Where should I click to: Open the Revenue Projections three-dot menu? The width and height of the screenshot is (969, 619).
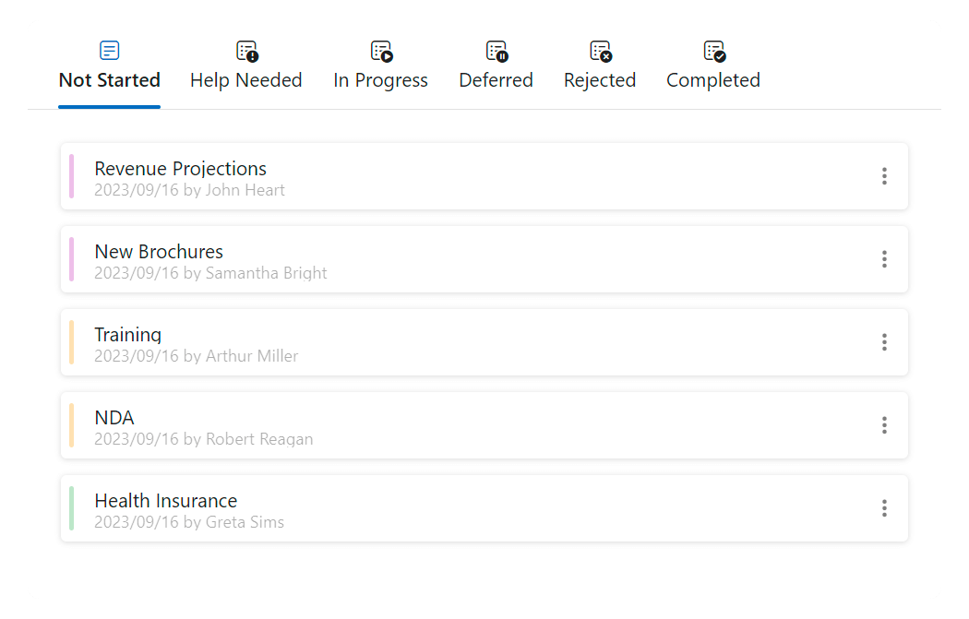coord(884,176)
